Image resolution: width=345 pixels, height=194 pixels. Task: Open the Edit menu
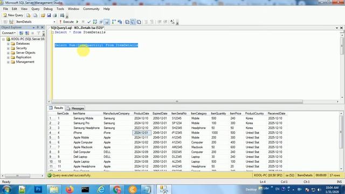(x=15, y=9)
